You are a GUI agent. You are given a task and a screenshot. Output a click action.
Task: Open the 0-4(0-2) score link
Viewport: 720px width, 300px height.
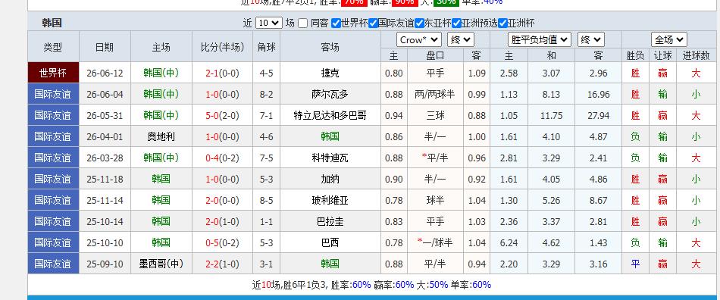(222, 158)
